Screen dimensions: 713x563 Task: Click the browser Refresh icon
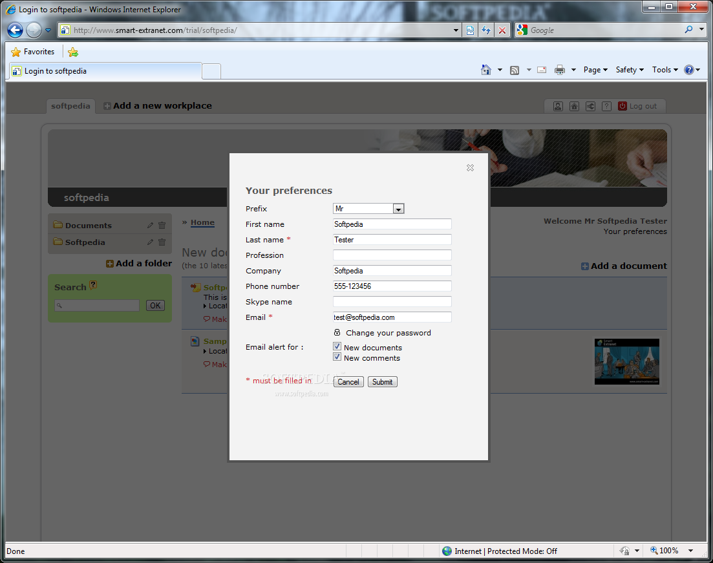point(486,30)
